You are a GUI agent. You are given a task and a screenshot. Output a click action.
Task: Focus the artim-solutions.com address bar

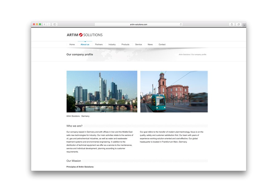coord(138,24)
